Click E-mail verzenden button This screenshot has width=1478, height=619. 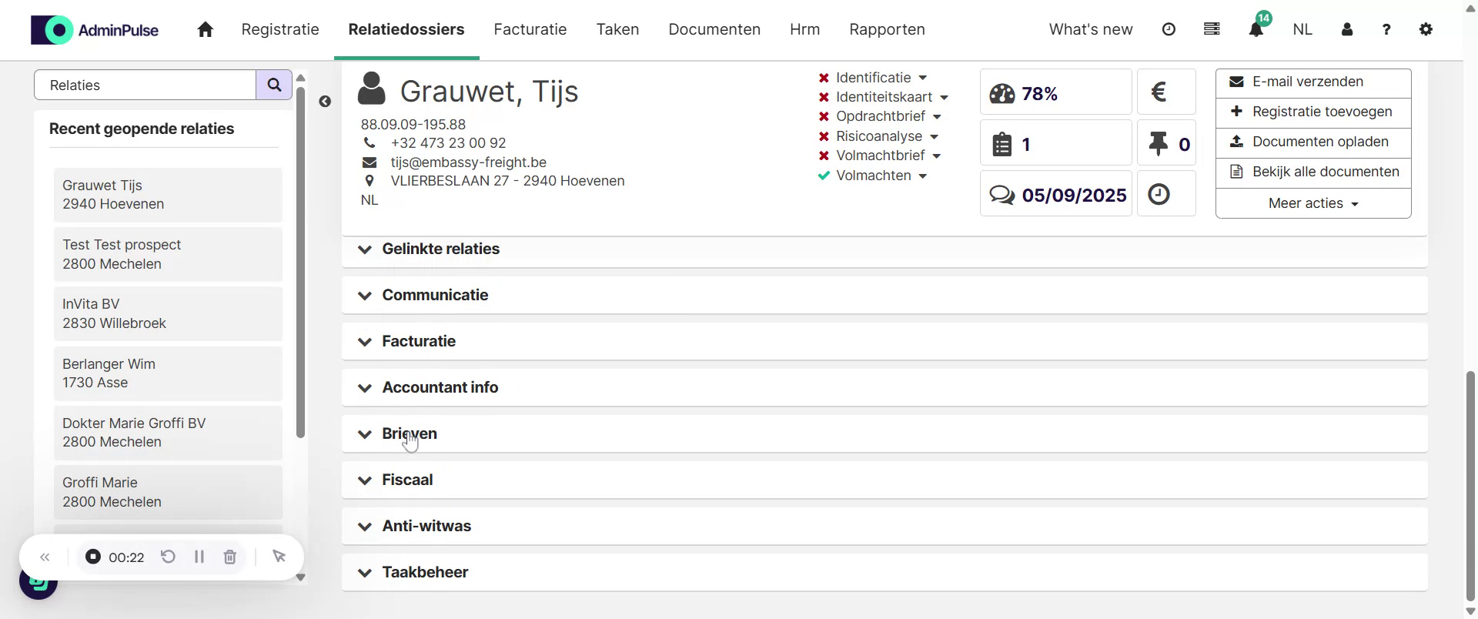click(1313, 82)
